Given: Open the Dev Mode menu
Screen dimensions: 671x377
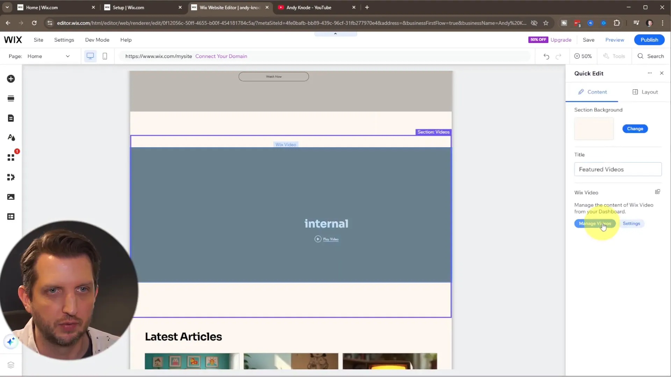Looking at the screenshot, I should point(97,39).
